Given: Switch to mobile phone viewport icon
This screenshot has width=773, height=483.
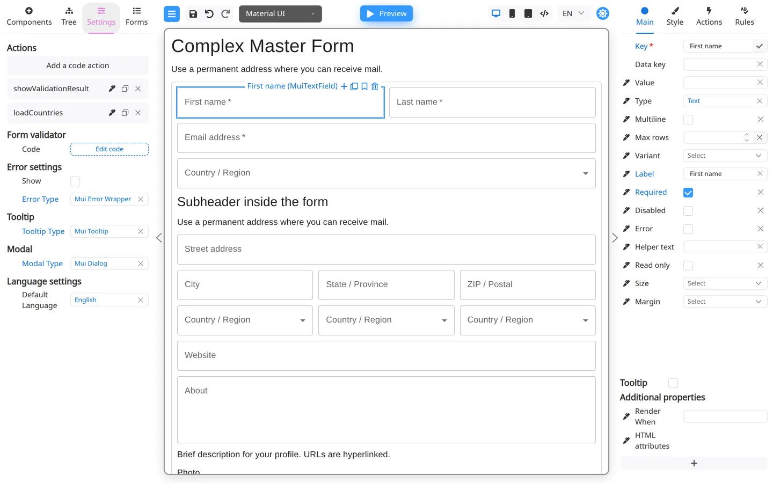Looking at the screenshot, I should [512, 13].
